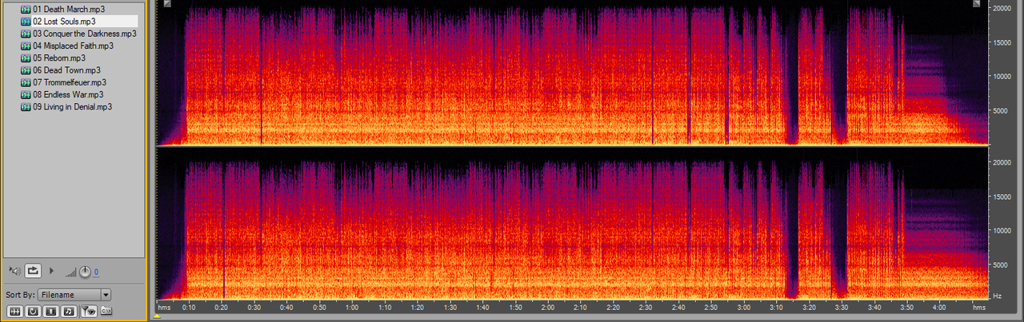
Task: Click the 2:00 mark on time ruler
Action: (x=548, y=307)
